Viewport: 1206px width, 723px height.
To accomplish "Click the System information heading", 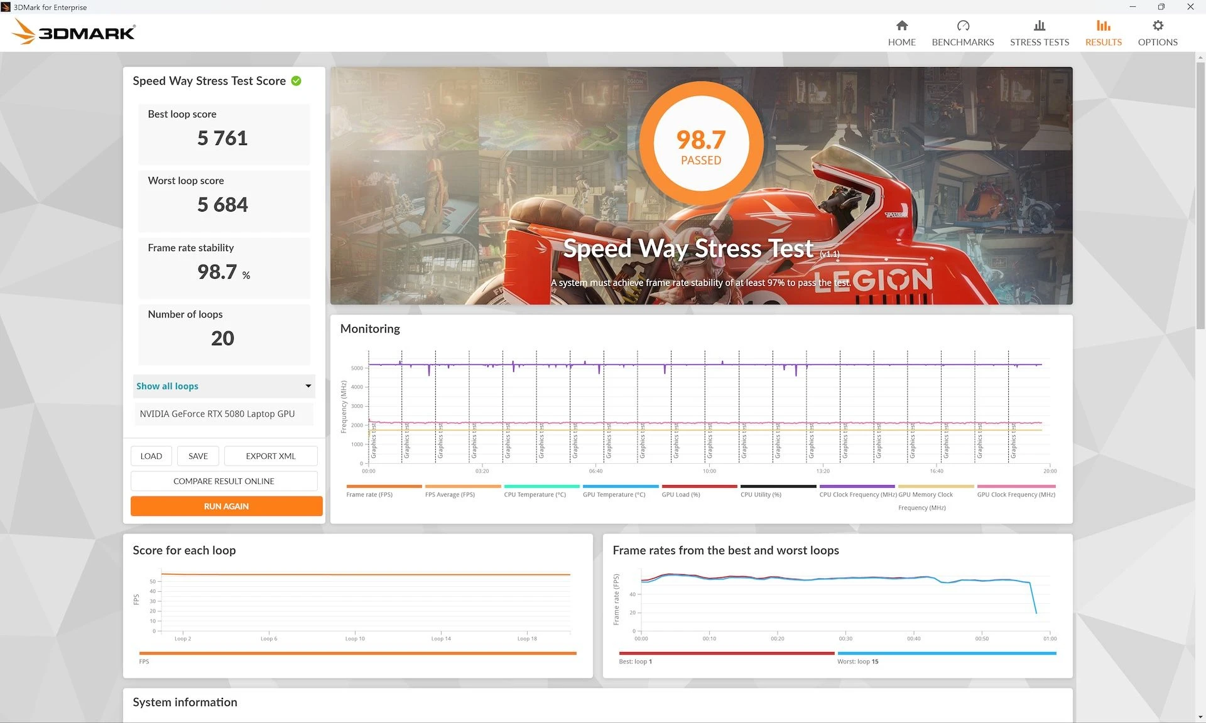I will point(185,702).
